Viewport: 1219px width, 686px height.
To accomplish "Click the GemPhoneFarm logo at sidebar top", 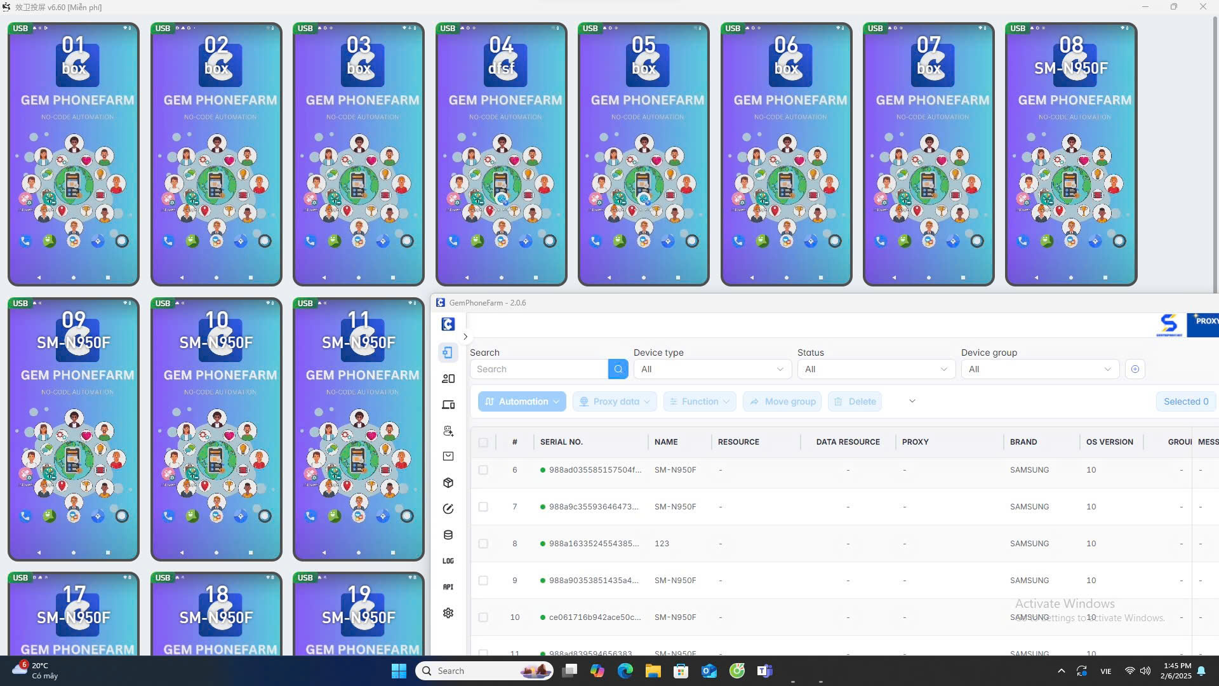I will [448, 324].
